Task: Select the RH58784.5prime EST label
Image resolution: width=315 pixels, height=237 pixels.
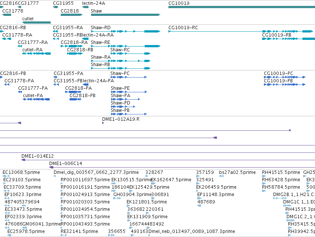Action: [281, 187]
